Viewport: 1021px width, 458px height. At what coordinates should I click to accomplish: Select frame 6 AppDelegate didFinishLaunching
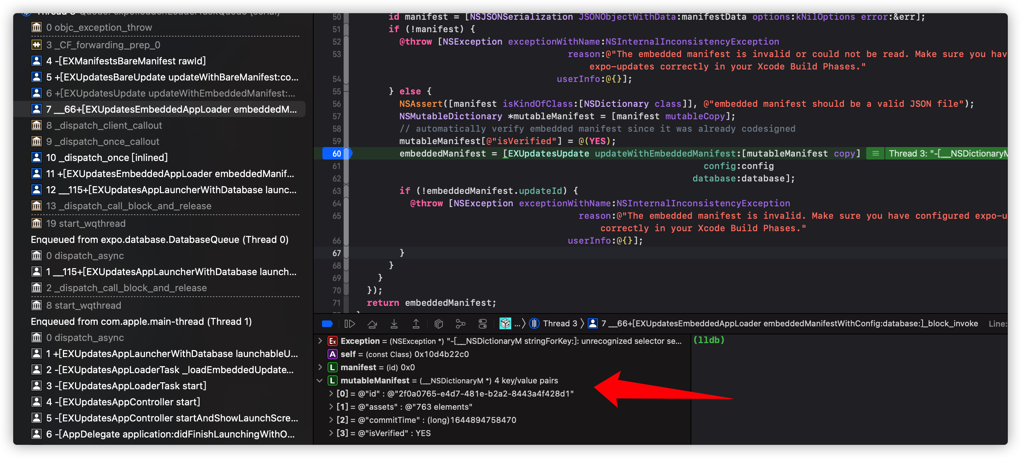(x=164, y=434)
